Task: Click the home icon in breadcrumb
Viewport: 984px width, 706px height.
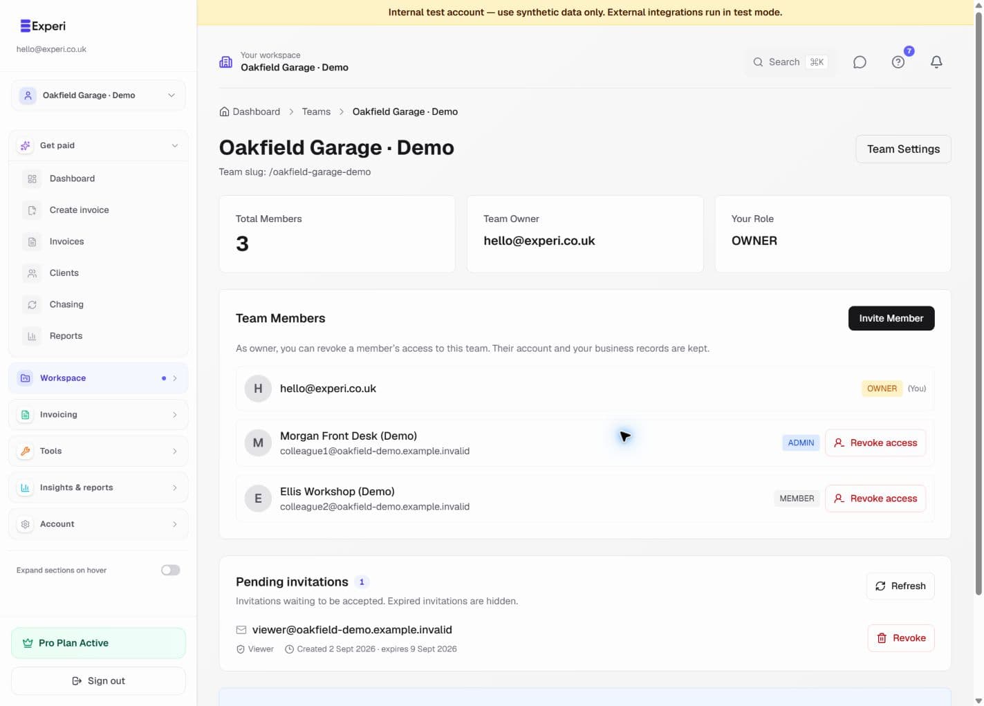Action: (224, 112)
